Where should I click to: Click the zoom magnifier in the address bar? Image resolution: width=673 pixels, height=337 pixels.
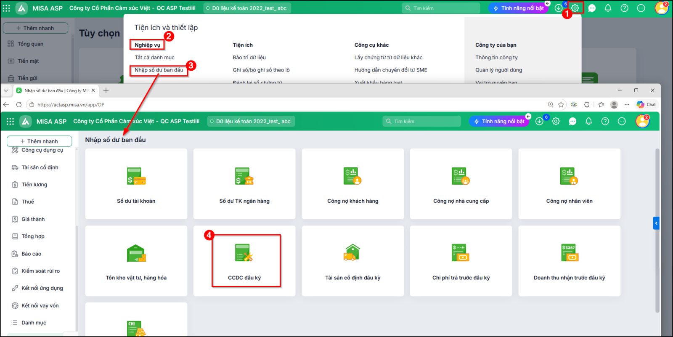point(551,104)
